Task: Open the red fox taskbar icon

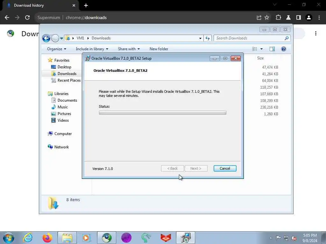Action: (x=166, y=238)
